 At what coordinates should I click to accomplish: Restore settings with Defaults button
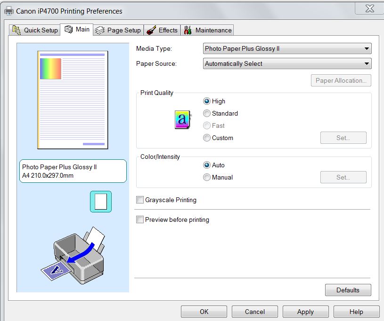point(348,290)
